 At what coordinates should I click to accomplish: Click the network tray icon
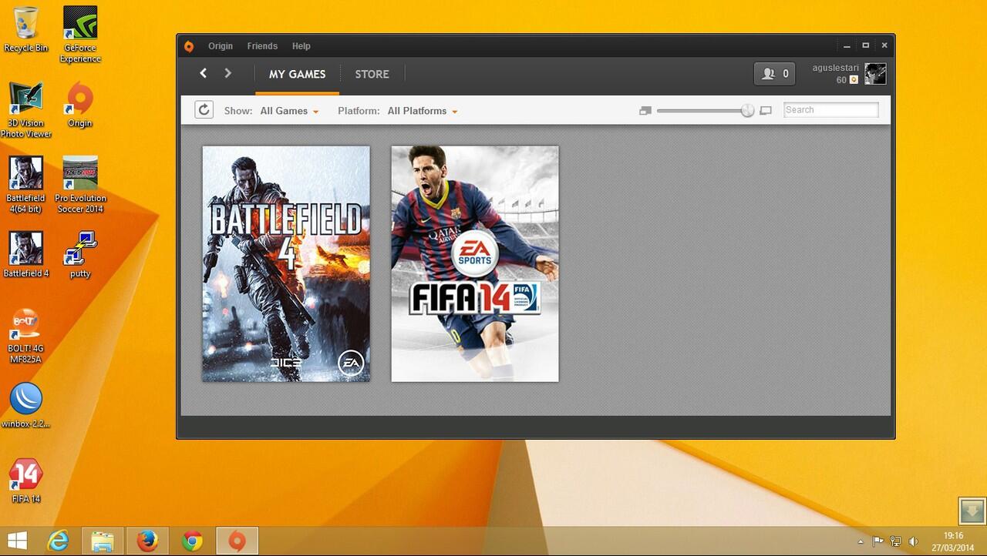click(x=895, y=541)
